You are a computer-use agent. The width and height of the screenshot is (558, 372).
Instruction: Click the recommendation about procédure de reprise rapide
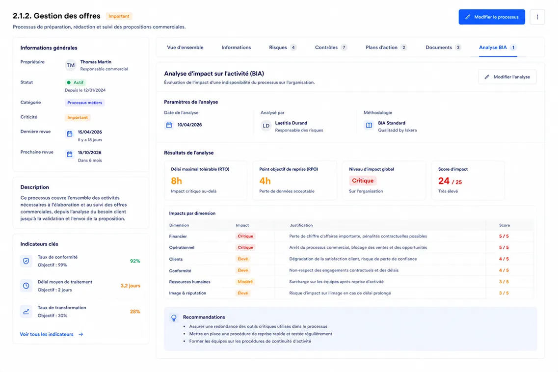(x=261, y=334)
